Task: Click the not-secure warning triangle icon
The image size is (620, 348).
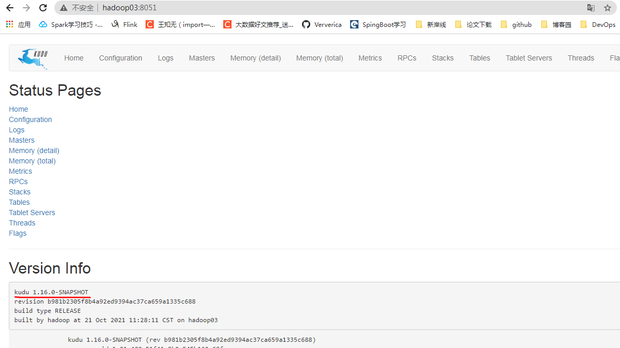Action: pyautogui.click(x=64, y=8)
